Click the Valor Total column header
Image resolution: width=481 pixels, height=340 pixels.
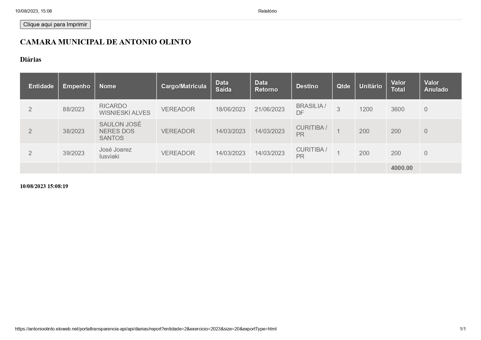[x=398, y=86]
